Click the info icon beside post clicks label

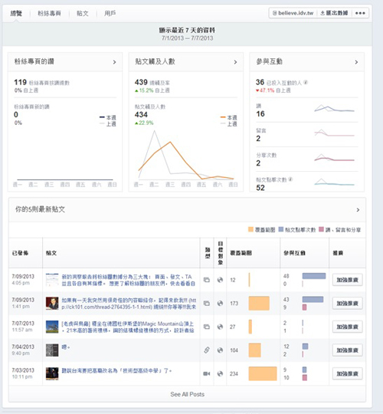[x=290, y=179]
